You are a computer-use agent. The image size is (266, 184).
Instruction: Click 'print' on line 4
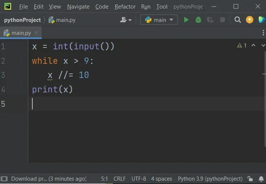pyautogui.click(x=45, y=89)
